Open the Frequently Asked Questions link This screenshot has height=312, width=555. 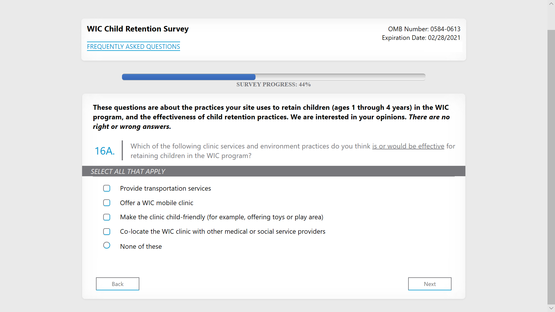[x=133, y=47]
